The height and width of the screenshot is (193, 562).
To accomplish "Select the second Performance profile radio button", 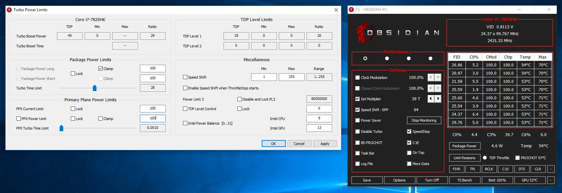I will click(387, 59).
